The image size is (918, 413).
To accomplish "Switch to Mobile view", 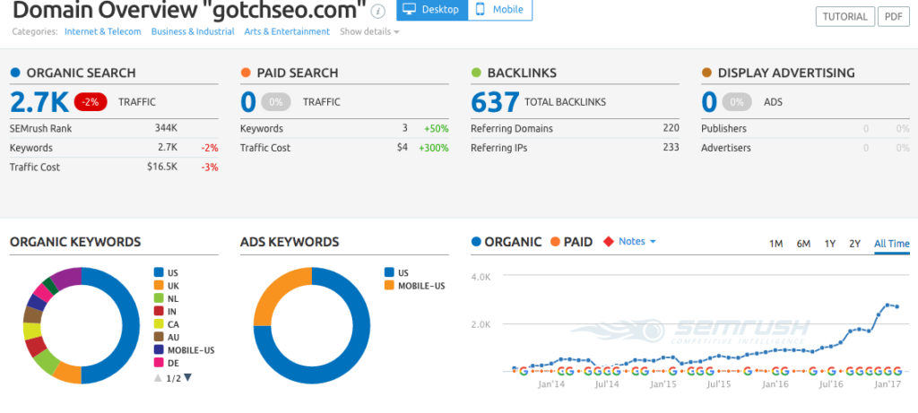I will (x=500, y=9).
